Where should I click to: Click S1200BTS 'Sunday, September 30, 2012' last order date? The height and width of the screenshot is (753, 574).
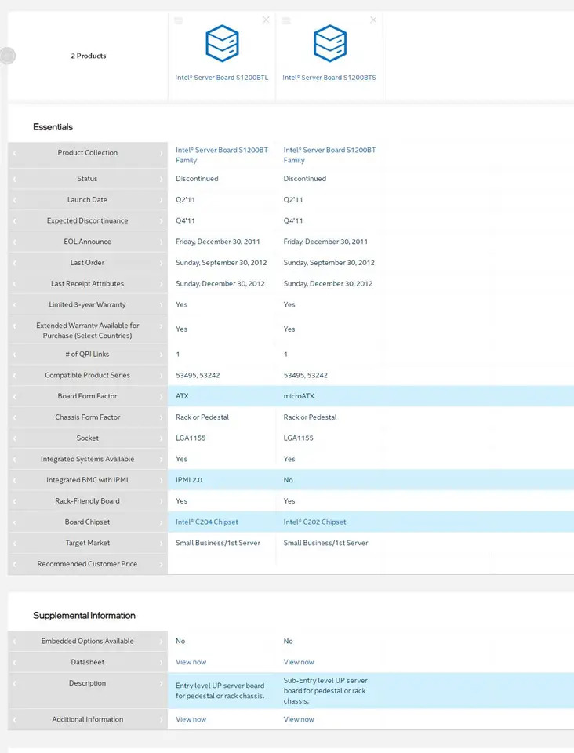329,263
